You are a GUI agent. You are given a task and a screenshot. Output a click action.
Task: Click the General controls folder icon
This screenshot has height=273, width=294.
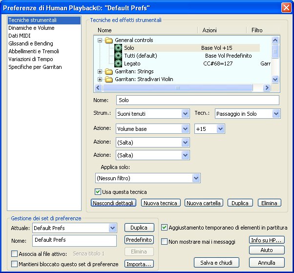(x=109, y=40)
